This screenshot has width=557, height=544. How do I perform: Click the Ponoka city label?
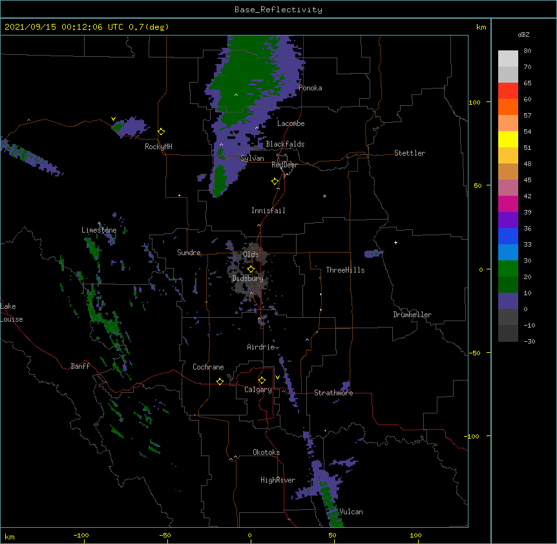click(310, 88)
